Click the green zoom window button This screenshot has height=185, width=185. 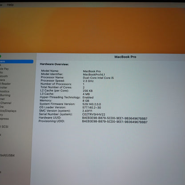(x=0, y=56)
